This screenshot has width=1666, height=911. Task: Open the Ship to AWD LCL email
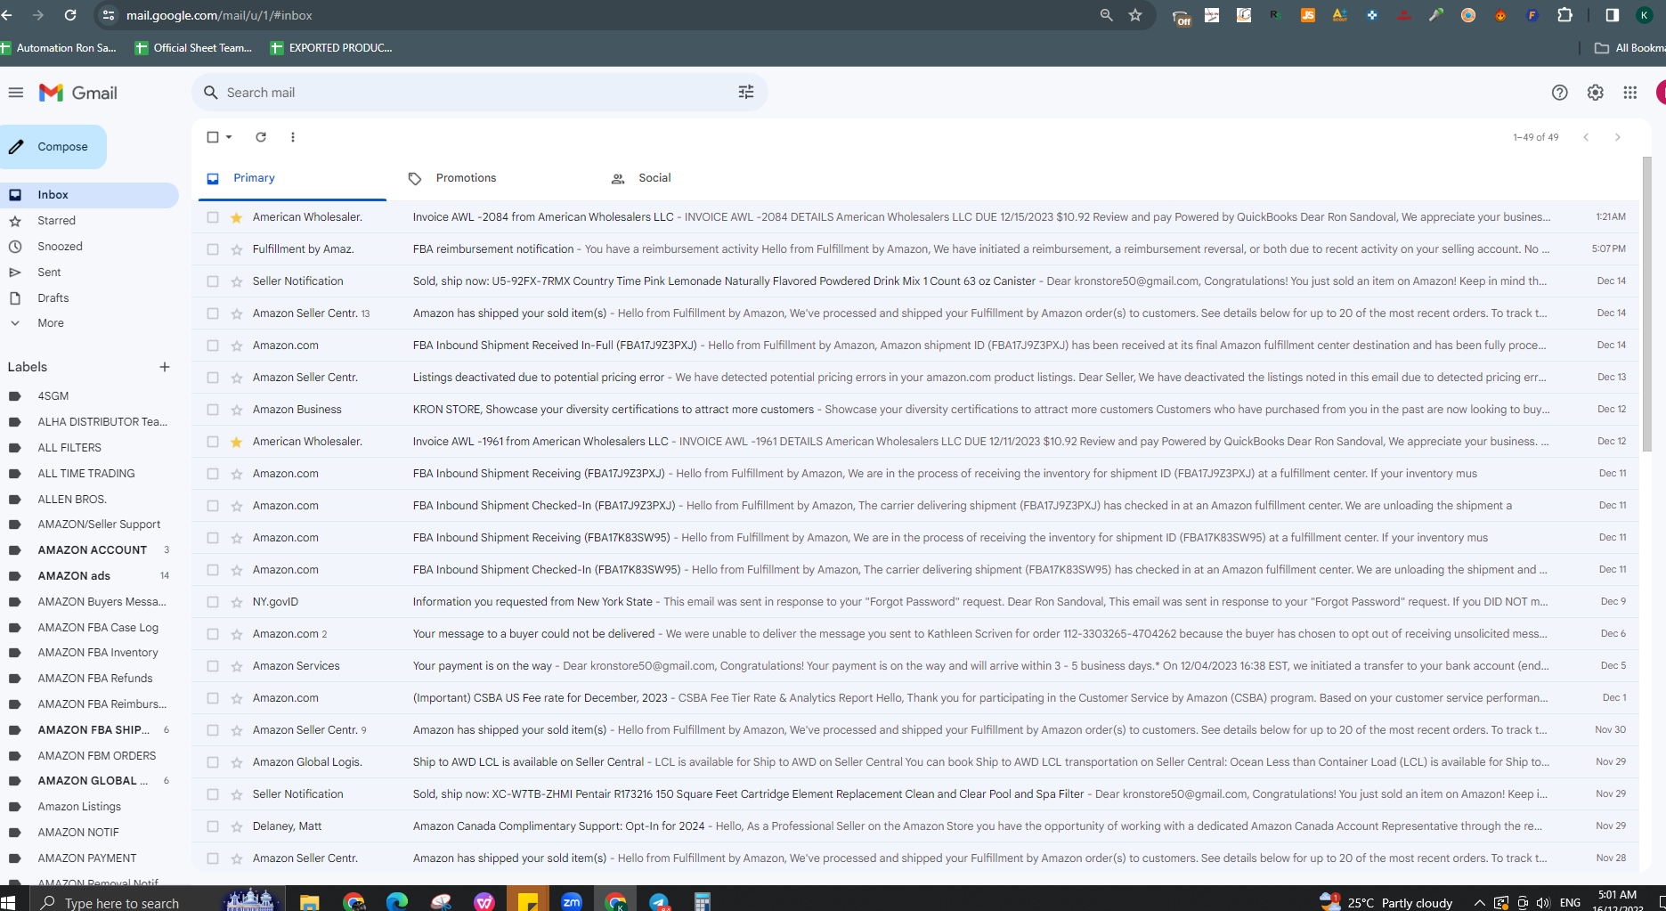coord(917,762)
